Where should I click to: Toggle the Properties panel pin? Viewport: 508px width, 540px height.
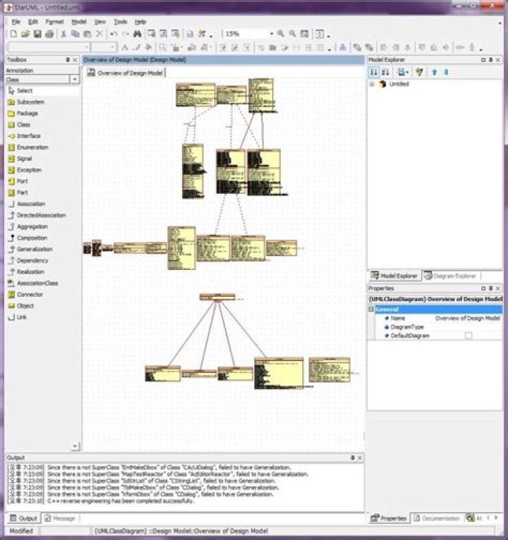490,288
